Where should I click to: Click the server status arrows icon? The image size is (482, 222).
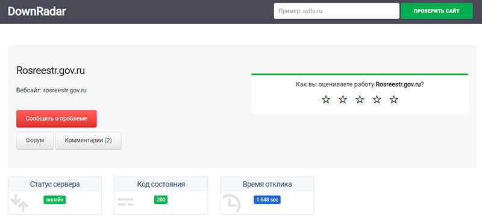point(19,203)
